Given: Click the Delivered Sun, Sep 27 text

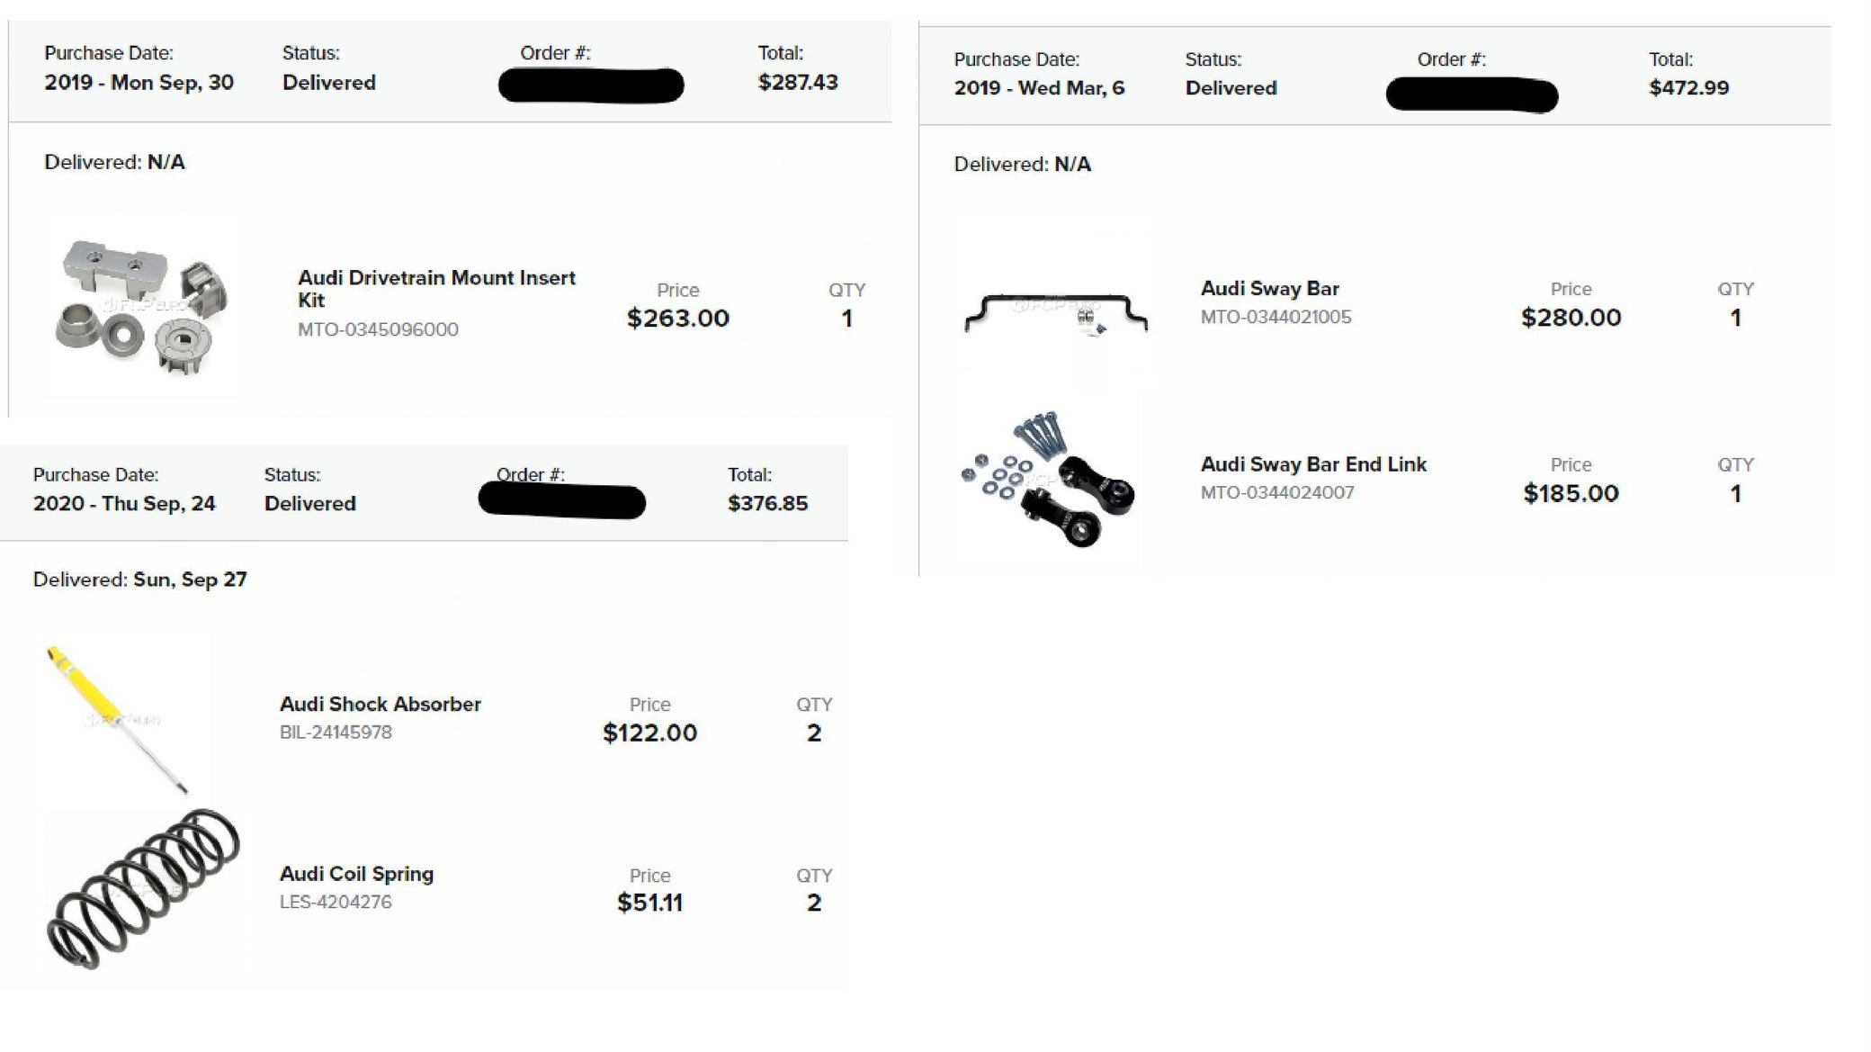Looking at the screenshot, I should (x=139, y=580).
